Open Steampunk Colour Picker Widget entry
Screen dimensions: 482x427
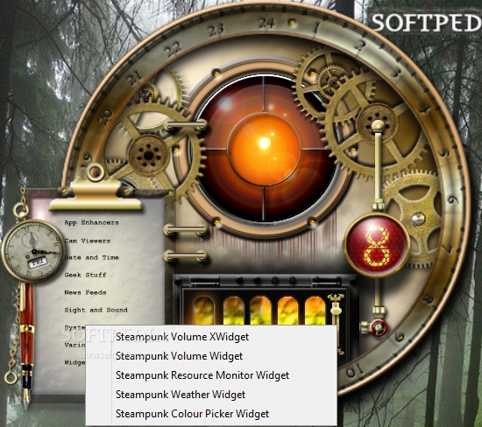211,414
